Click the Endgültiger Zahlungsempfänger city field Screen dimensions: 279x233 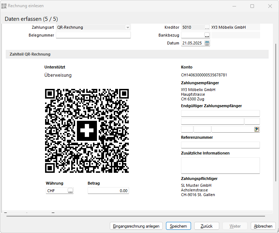tap(233, 129)
